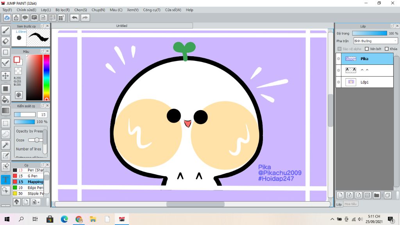Image resolution: width=400 pixels, height=225 pixels.
Task: Select the Eraser tool
Action: point(5,41)
